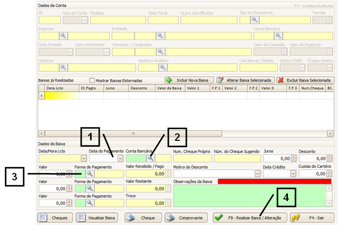
Task: Click the Conta Bancária search magnifier in Dados da Baixa
Action: coord(150,158)
